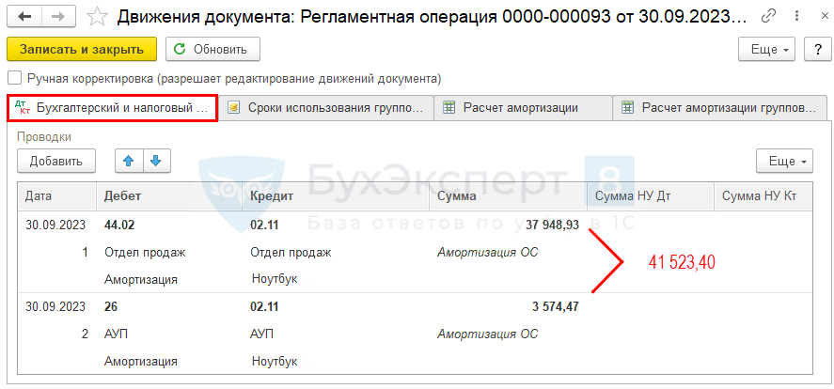Select amount 3 574,47 cell
Screen dimensions: 834x389
(x=556, y=306)
